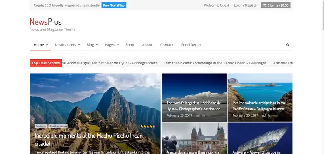The width and height of the screenshot is (324, 154).
Task: Open Machu Picchu Incan citadel headline
Action: click(x=89, y=140)
